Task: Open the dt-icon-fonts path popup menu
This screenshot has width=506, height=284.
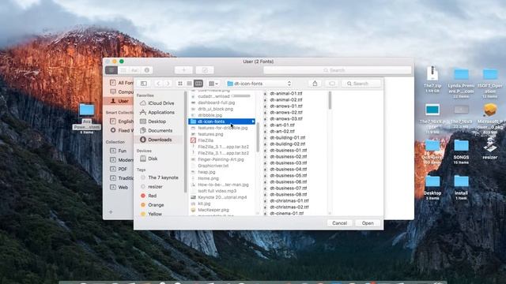Action: click(259, 84)
